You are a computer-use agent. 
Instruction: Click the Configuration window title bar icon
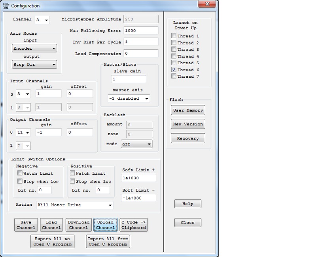[6, 6]
